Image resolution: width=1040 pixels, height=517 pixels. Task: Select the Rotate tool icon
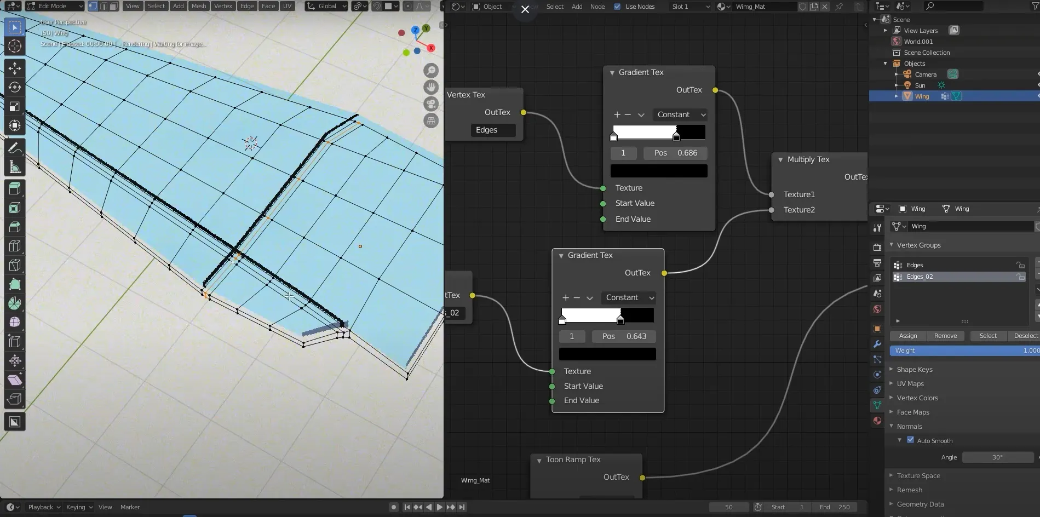pos(15,88)
